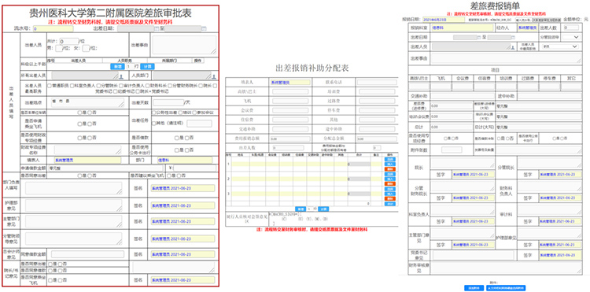This screenshot has height=292, width=590.
Task: Click 报销日期 field in 报销单
Action: [443, 20]
